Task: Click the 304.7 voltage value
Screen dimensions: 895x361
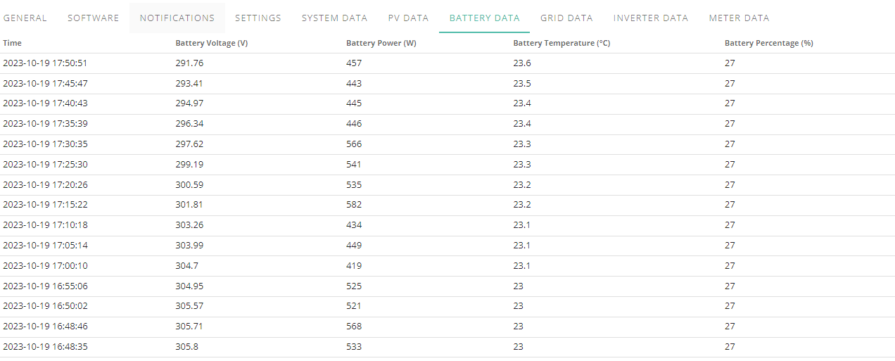Action: 186,266
